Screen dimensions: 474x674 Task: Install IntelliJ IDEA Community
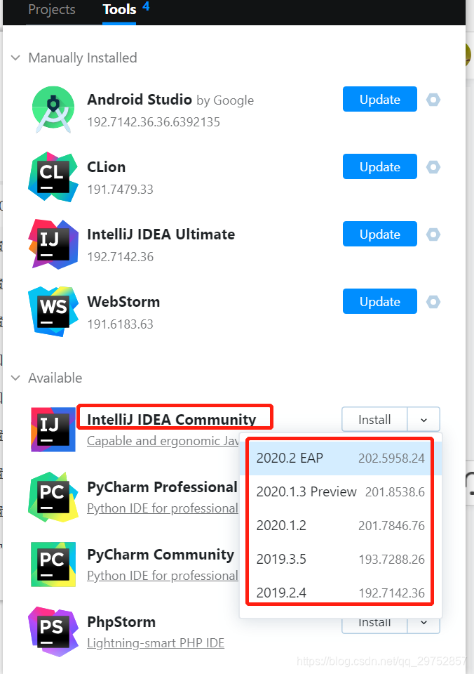(374, 420)
